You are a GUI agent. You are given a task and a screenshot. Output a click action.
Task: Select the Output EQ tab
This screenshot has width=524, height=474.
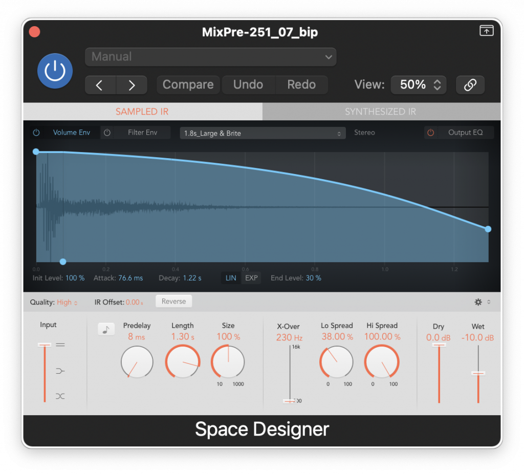point(466,133)
